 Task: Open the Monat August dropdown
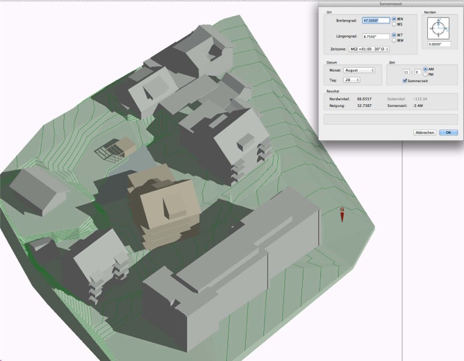tap(359, 70)
